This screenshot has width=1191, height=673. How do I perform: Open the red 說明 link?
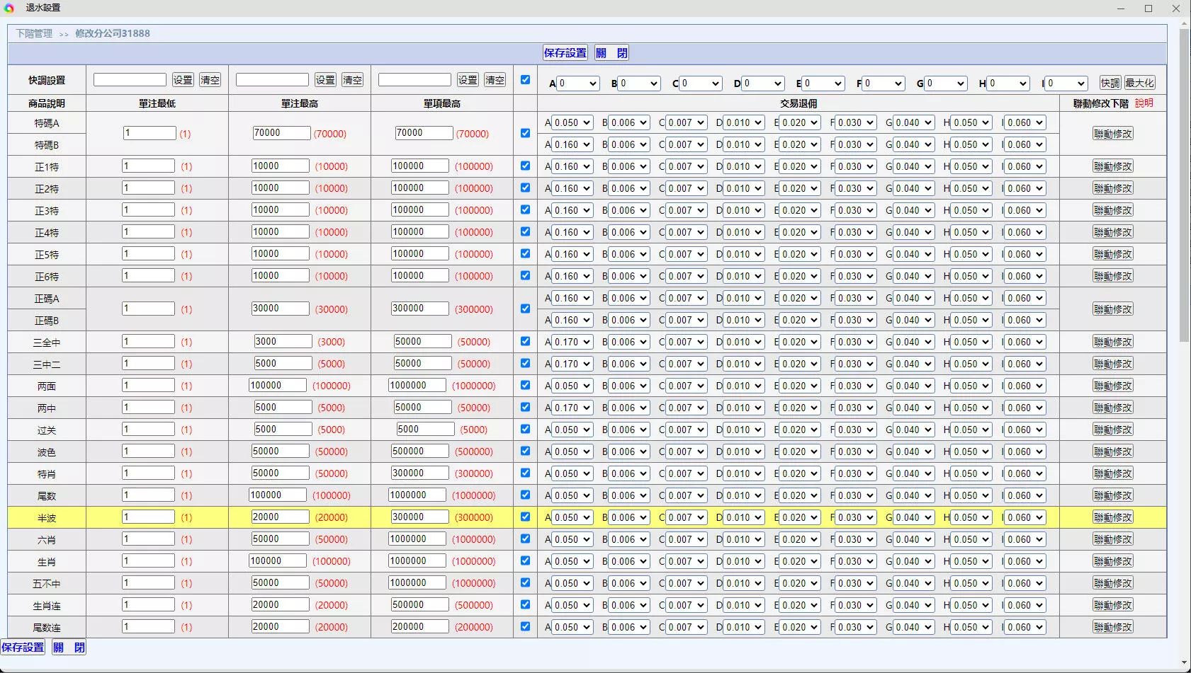(x=1144, y=103)
